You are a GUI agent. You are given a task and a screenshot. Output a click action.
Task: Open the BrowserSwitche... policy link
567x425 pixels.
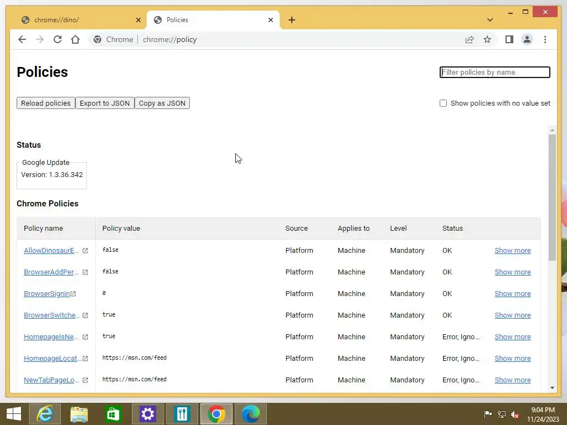pyautogui.click(x=52, y=315)
